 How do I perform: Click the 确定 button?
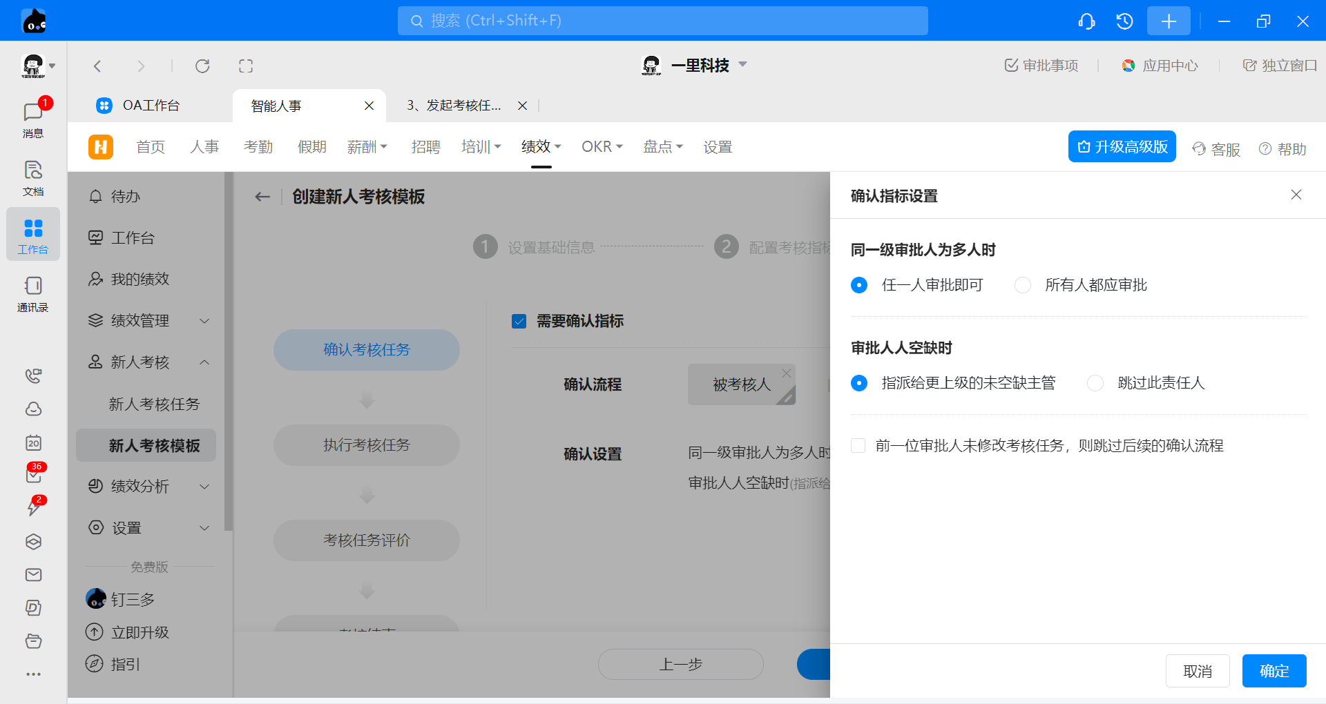point(1274,671)
